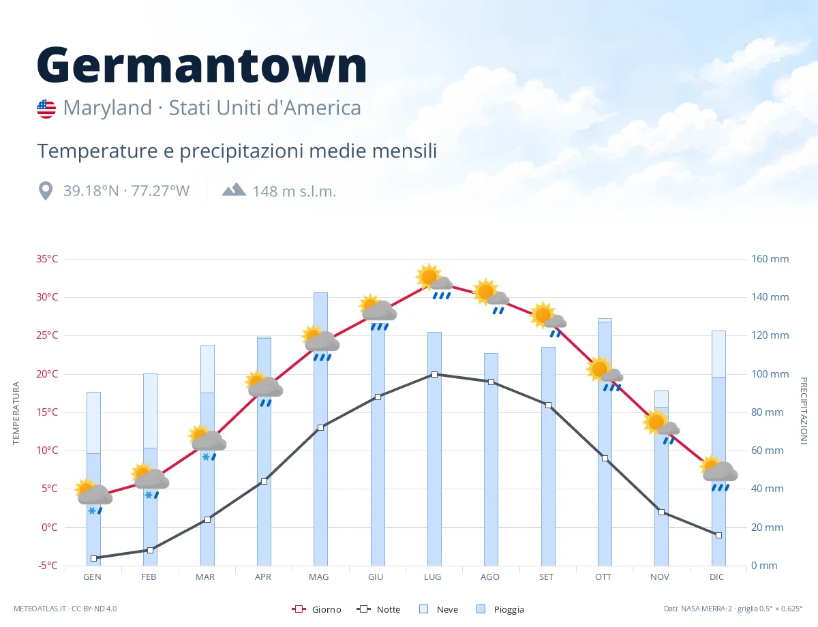Image resolution: width=818 pixels, height=627 pixels.
Task: Click the July sunny weather icon at peak
Action: [434, 281]
